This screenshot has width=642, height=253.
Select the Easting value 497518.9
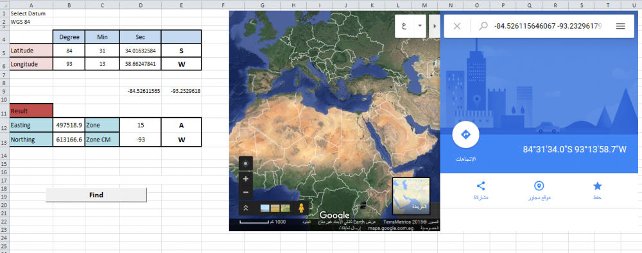[x=69, y=125]
